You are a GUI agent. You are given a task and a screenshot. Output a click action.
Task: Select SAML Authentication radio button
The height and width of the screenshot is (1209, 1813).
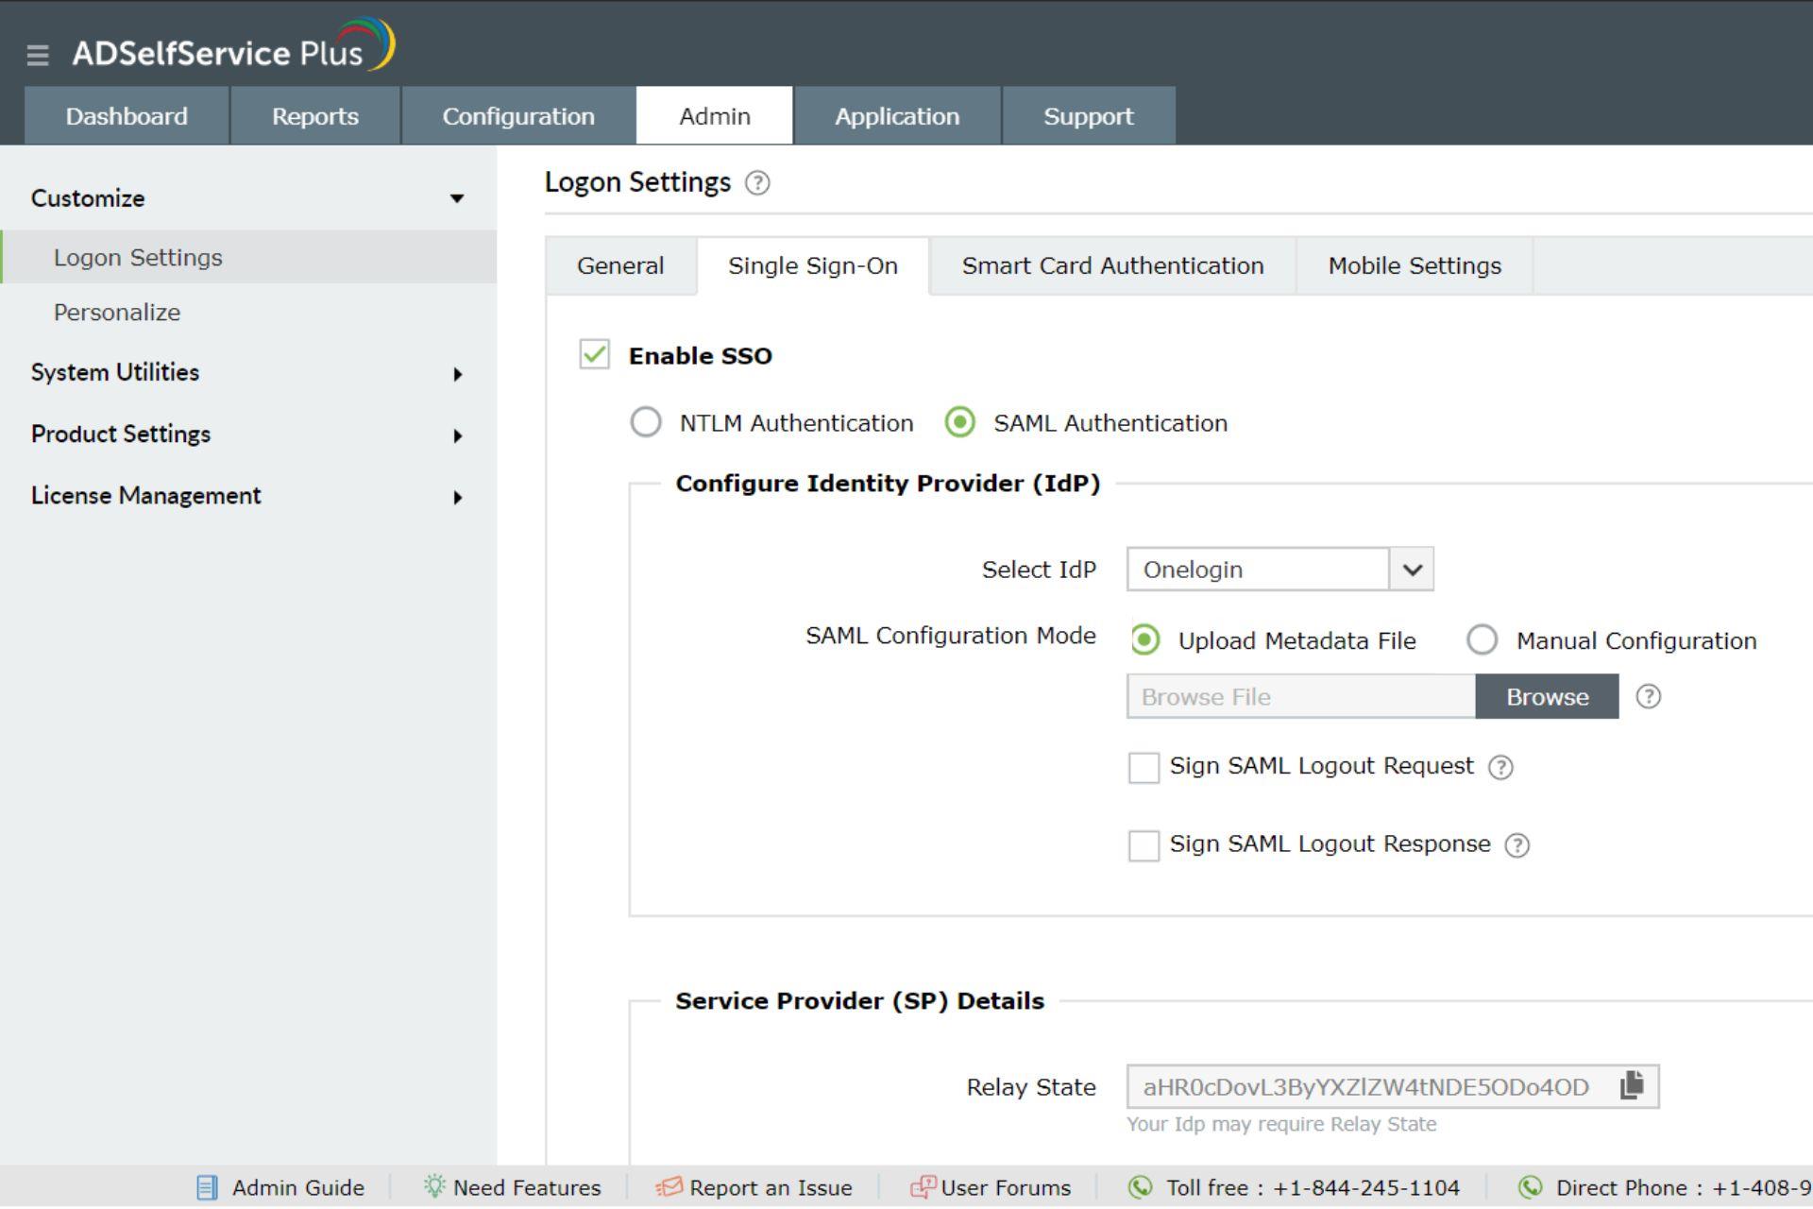(x=959, y=422)
